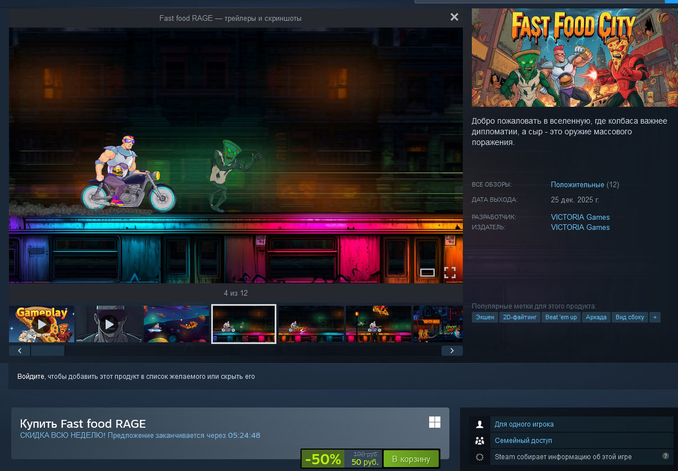Open the partially visible city street thumbnail
678x471 pixels.
pyautogui.click(x=438, y=324)
